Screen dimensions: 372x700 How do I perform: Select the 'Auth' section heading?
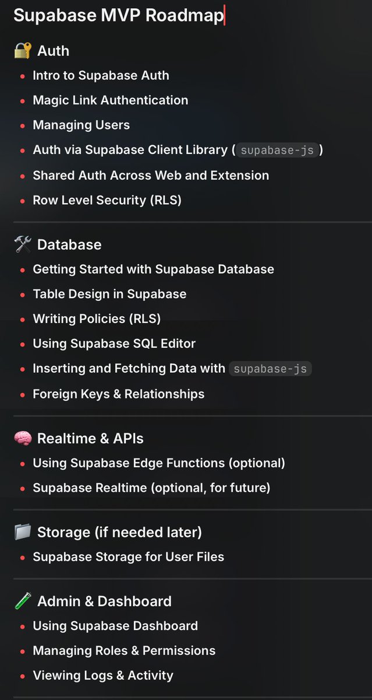pos(53,51)
